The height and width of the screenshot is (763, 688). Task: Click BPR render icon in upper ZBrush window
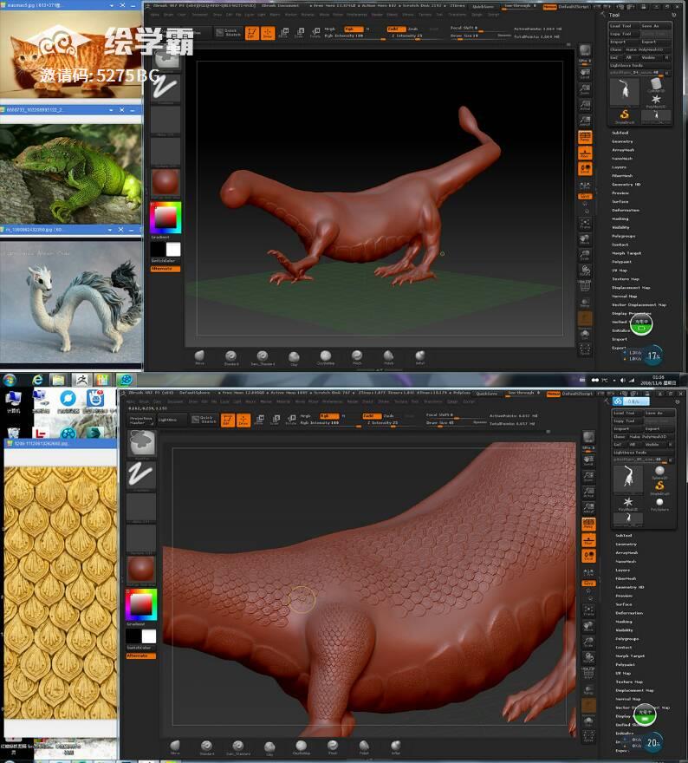point(585,51)
